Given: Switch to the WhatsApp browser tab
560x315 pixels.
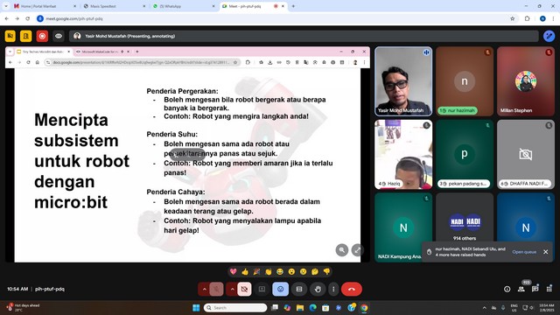Looking at the screenshot, I should tap(185, 6).
